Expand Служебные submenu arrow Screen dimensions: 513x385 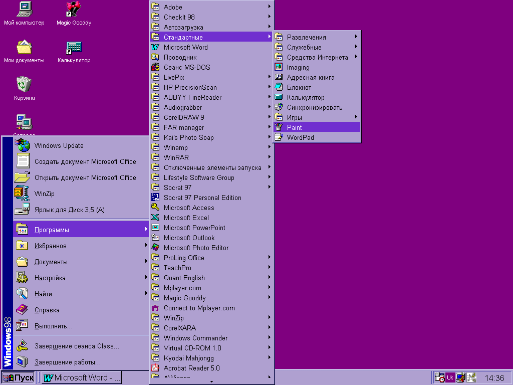click(356, 47)
